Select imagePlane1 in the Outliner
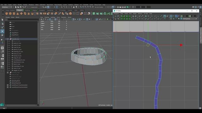Viewport: 202px width, 113px height. click(x=15, y=33)
